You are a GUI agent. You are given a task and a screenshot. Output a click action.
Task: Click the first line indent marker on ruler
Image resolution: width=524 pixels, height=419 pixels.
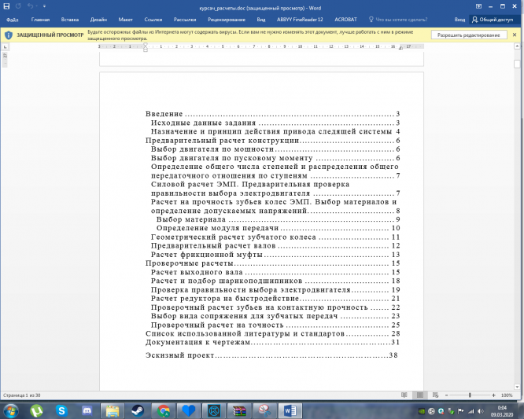pyautogui.click(x=146, y=45)
